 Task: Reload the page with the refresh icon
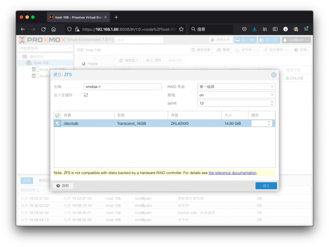pos(43,29)
